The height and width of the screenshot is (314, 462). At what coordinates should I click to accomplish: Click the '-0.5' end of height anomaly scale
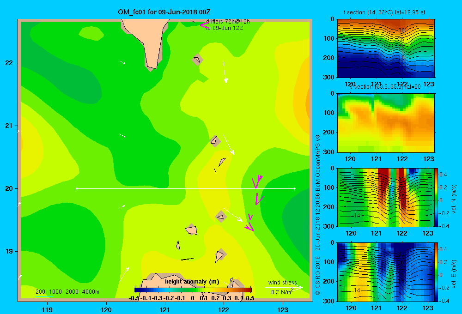pos(134,298)
